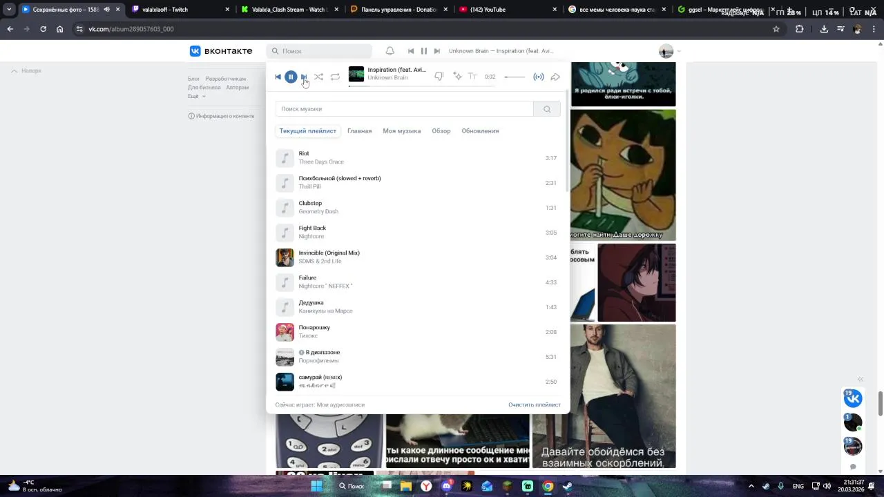
Task: Select the Текущий плейлист tab
Action: pyautogui.click(x=308, y=131)
